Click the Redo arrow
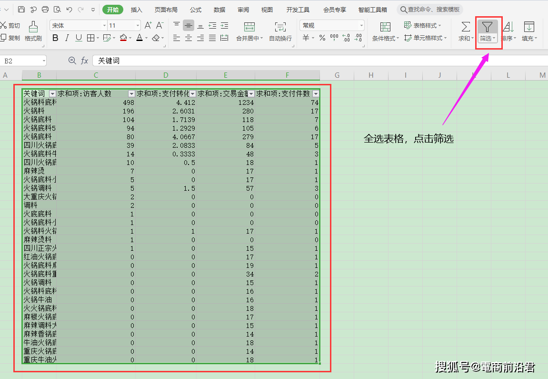 pyautogui.click(x=81, y=10)
